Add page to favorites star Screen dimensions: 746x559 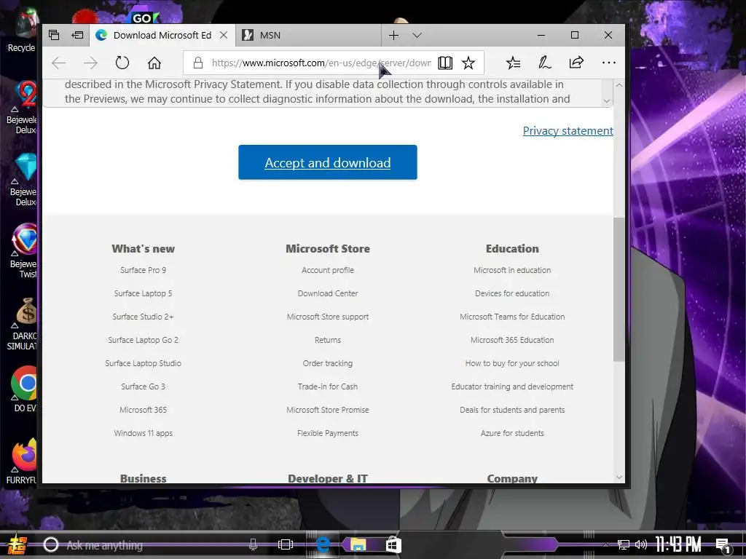point(468,63)
